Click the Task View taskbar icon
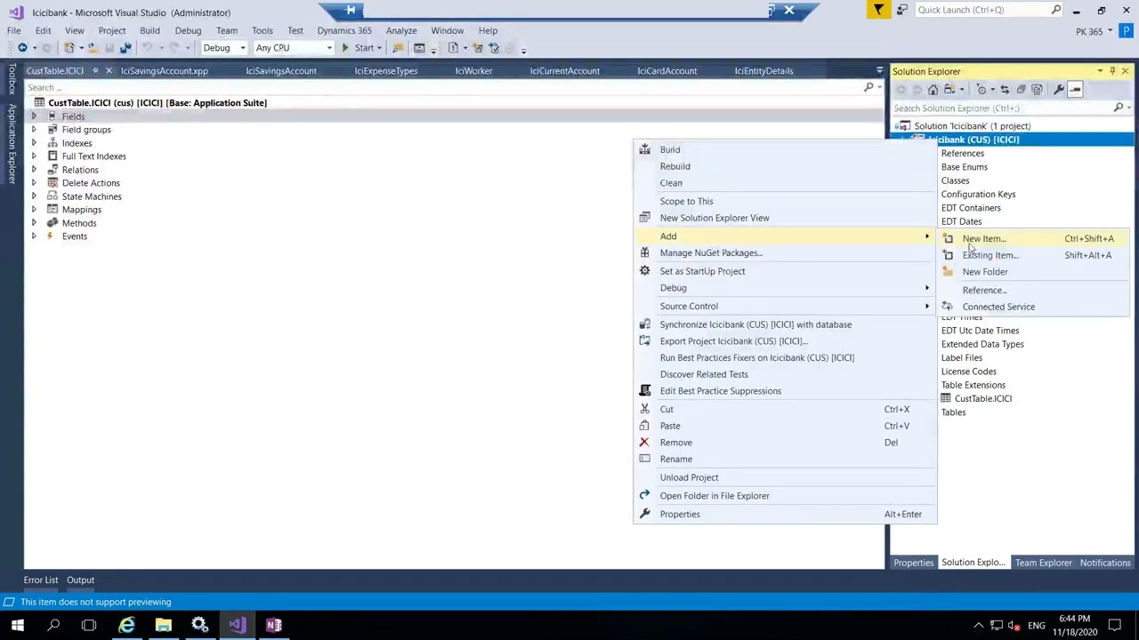This screenshot has width=1139, height=640. tap(89, 625)
